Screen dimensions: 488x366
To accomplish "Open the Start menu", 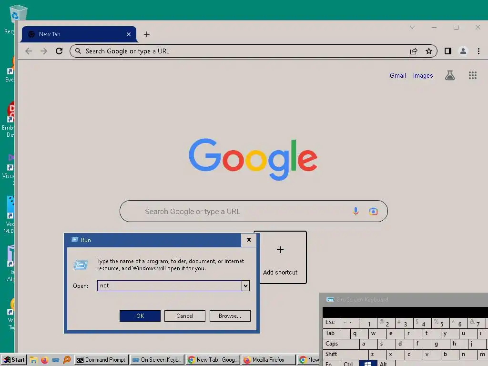I will pos(13,360).
